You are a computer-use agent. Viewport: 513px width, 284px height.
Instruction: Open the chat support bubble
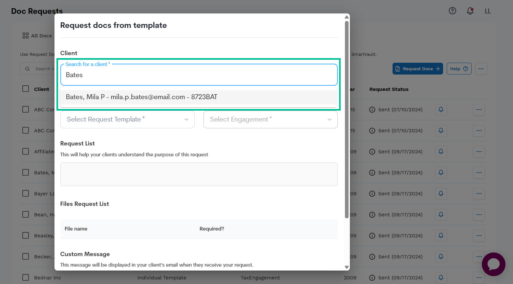pyautogui.click(x=493, y=264)
